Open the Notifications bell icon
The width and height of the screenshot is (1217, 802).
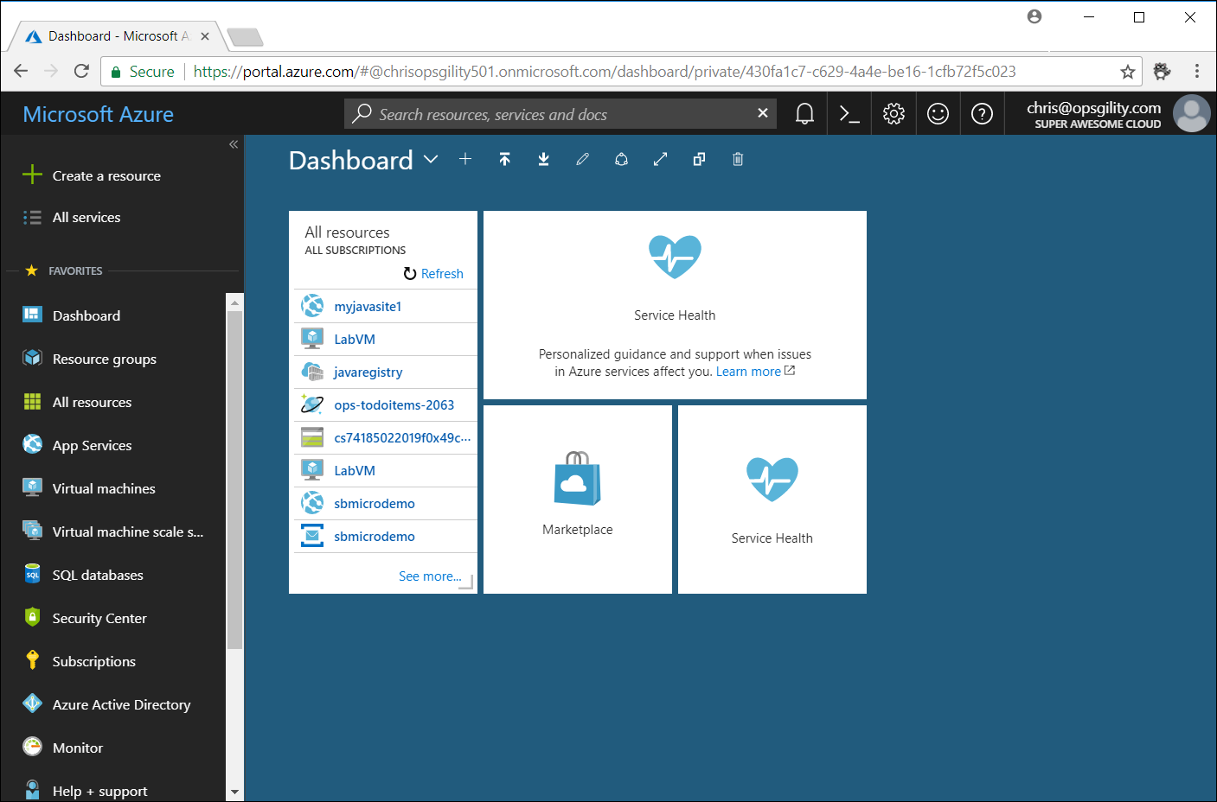804,113
